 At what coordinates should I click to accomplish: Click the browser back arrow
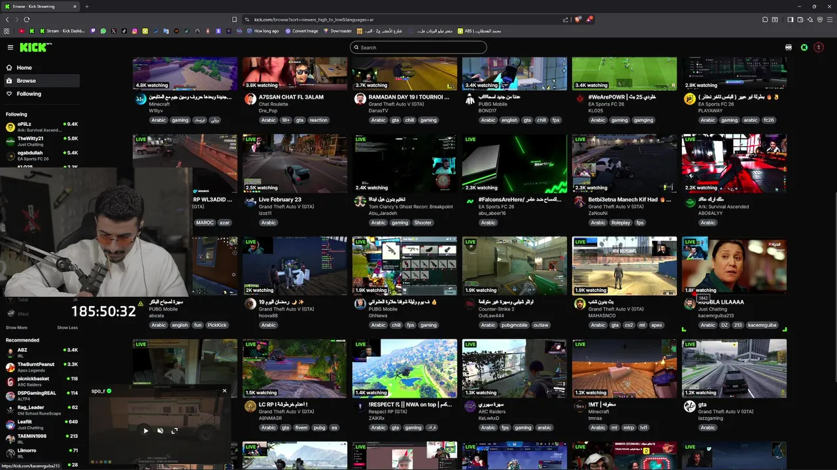7,20
